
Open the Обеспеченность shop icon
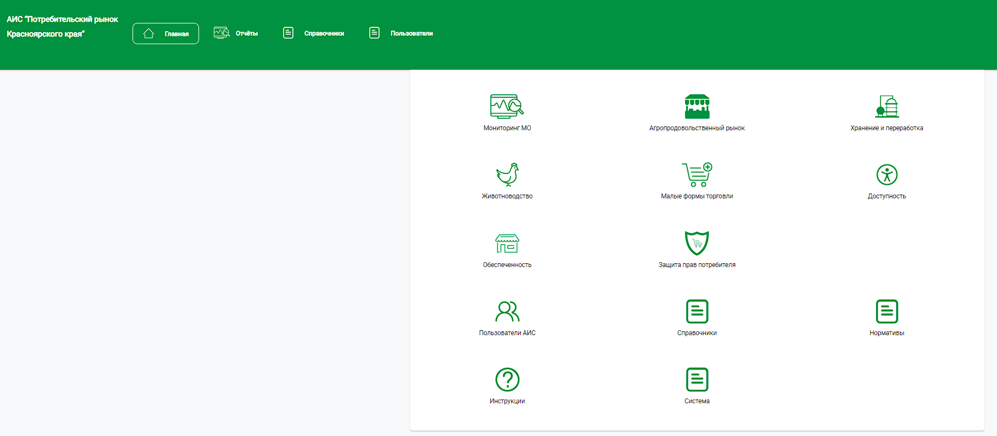pos(507,243)
